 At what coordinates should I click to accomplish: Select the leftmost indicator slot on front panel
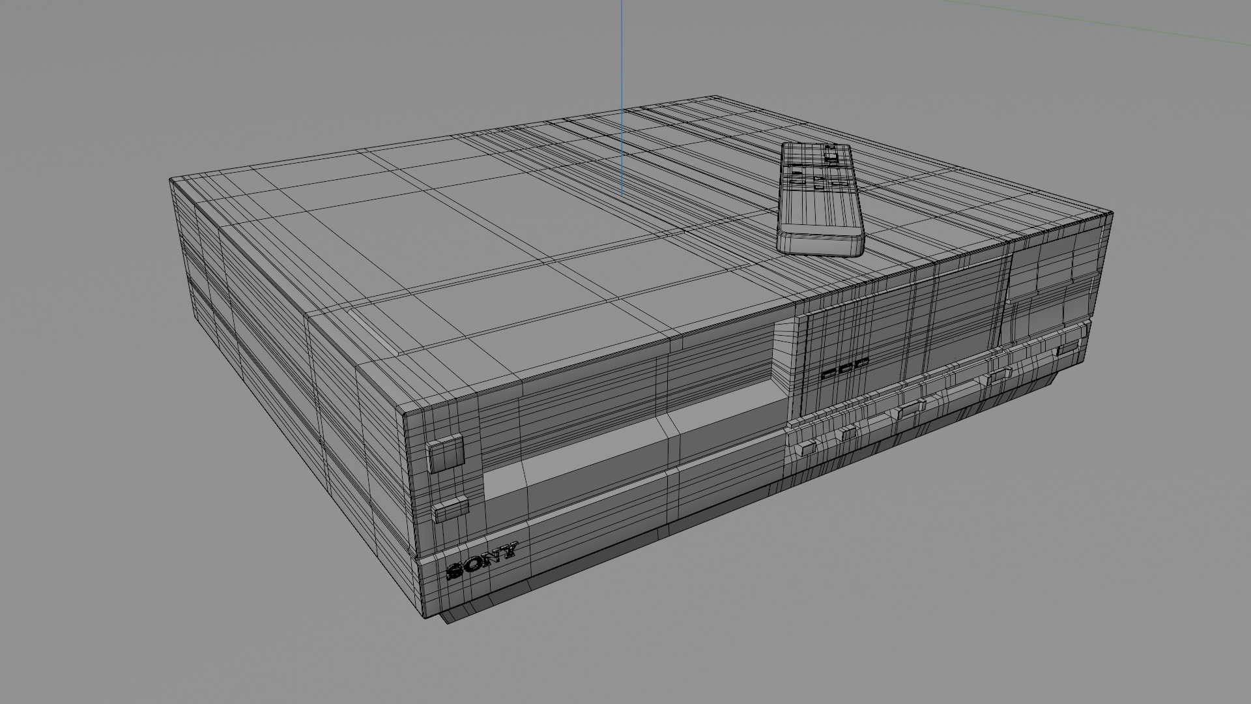point(829,374)
